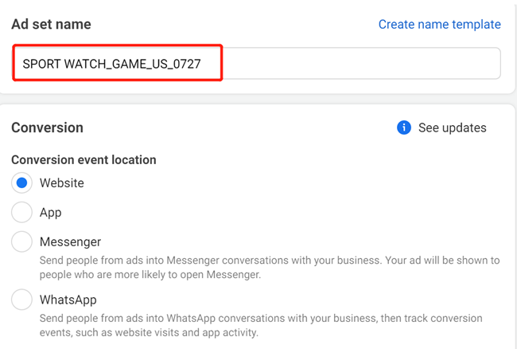Select the App radio button
The image size is (517, 349).
(22, 212)
